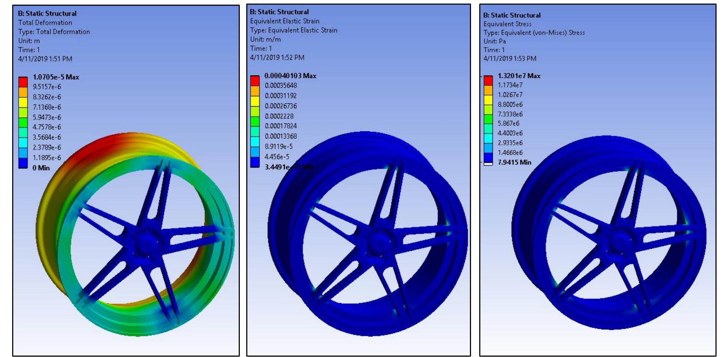
Task: Select the '5.9473e-6' deformation legend value
Action: pyautogui.click(x=47, y=117)
